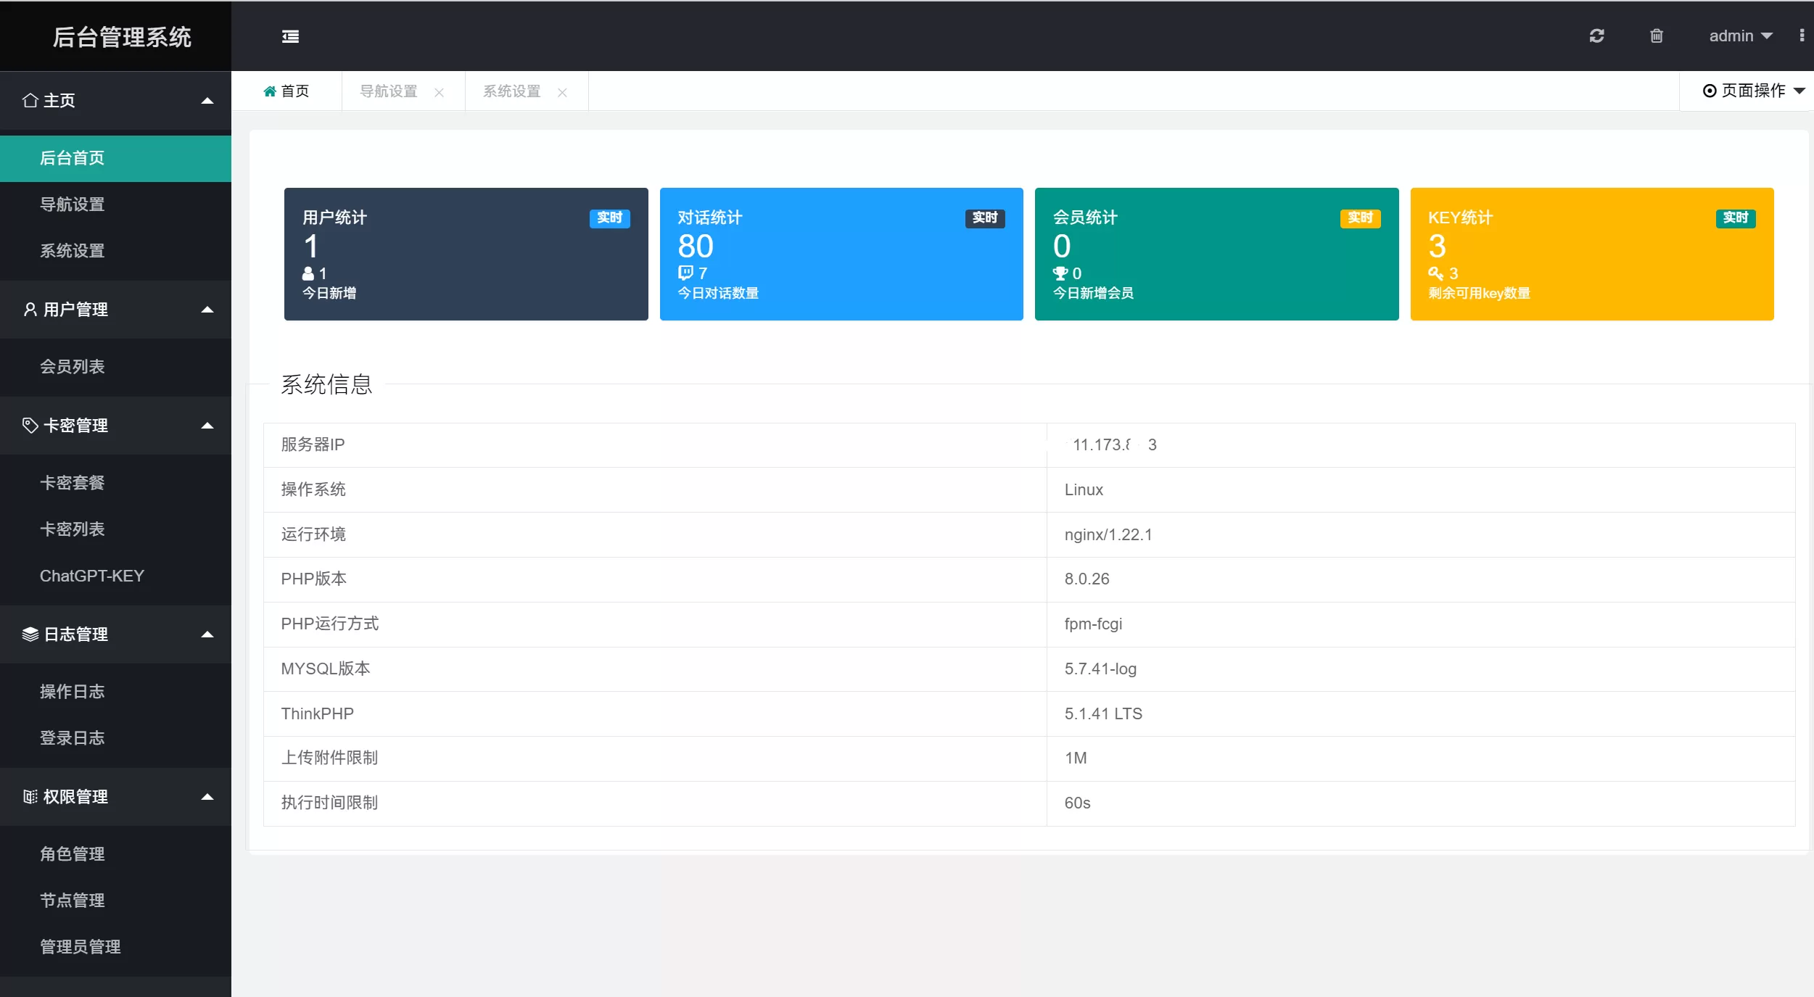The width and height of the screenshot is (1814, 997).
Task: Click the sidebar collapse hamburger icon
Action: pos(290,36)
